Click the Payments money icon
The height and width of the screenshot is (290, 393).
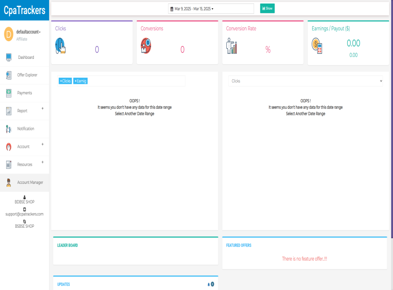tap(9, 93)
